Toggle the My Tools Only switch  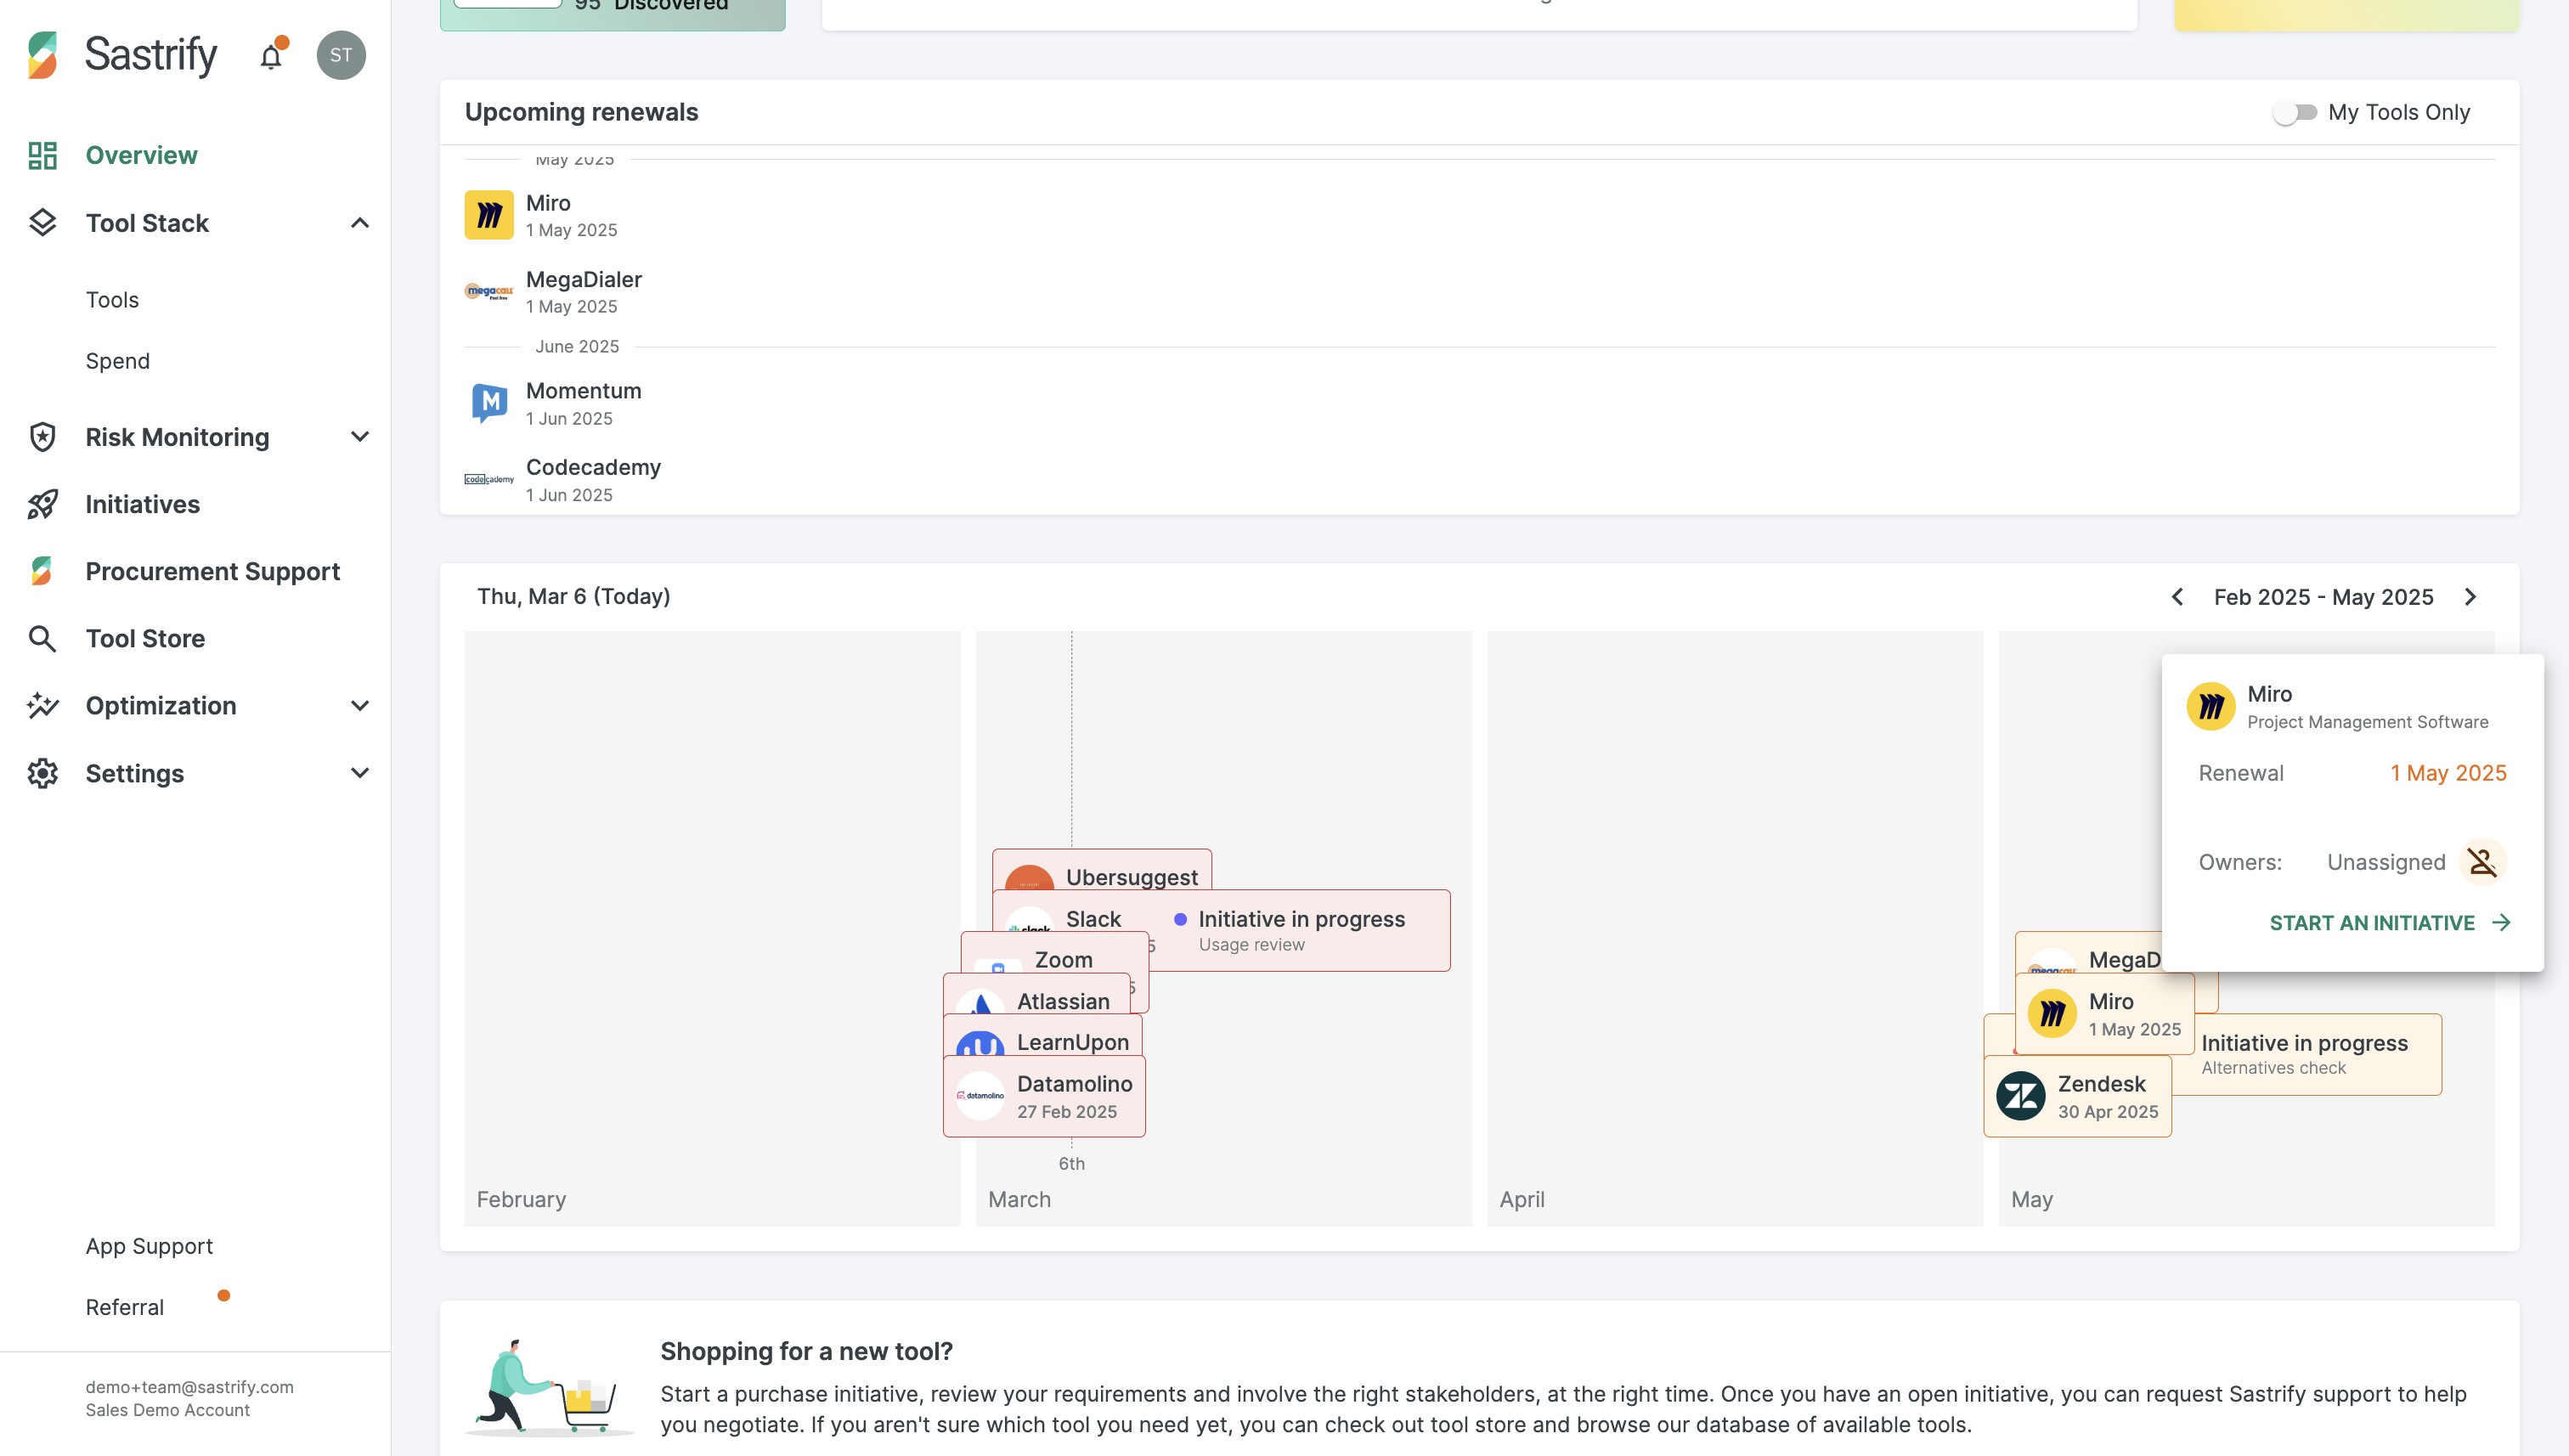coord(2295,112)
